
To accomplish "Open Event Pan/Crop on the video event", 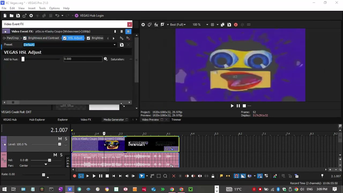I will pos(166,149).
